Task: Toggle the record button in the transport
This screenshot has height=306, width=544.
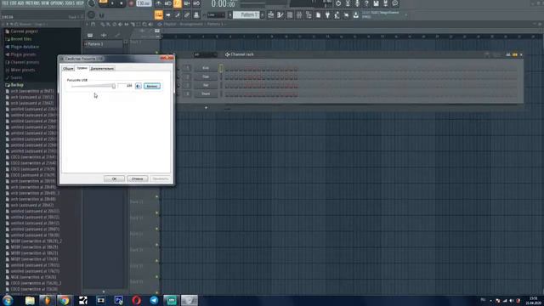Action: point(131,3)
